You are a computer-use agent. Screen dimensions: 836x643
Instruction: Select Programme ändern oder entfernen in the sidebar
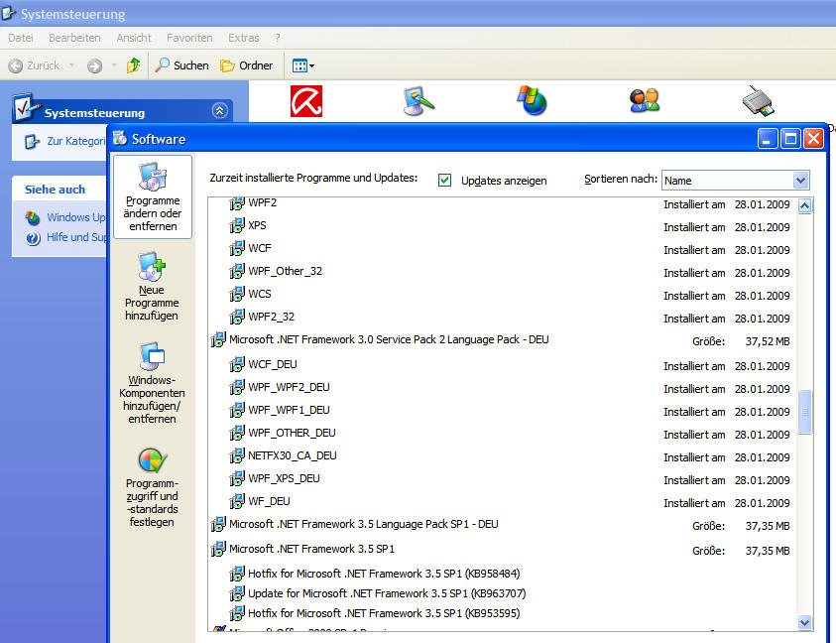tap(153, 196)
